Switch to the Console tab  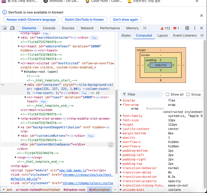click(x=49, y=28)
